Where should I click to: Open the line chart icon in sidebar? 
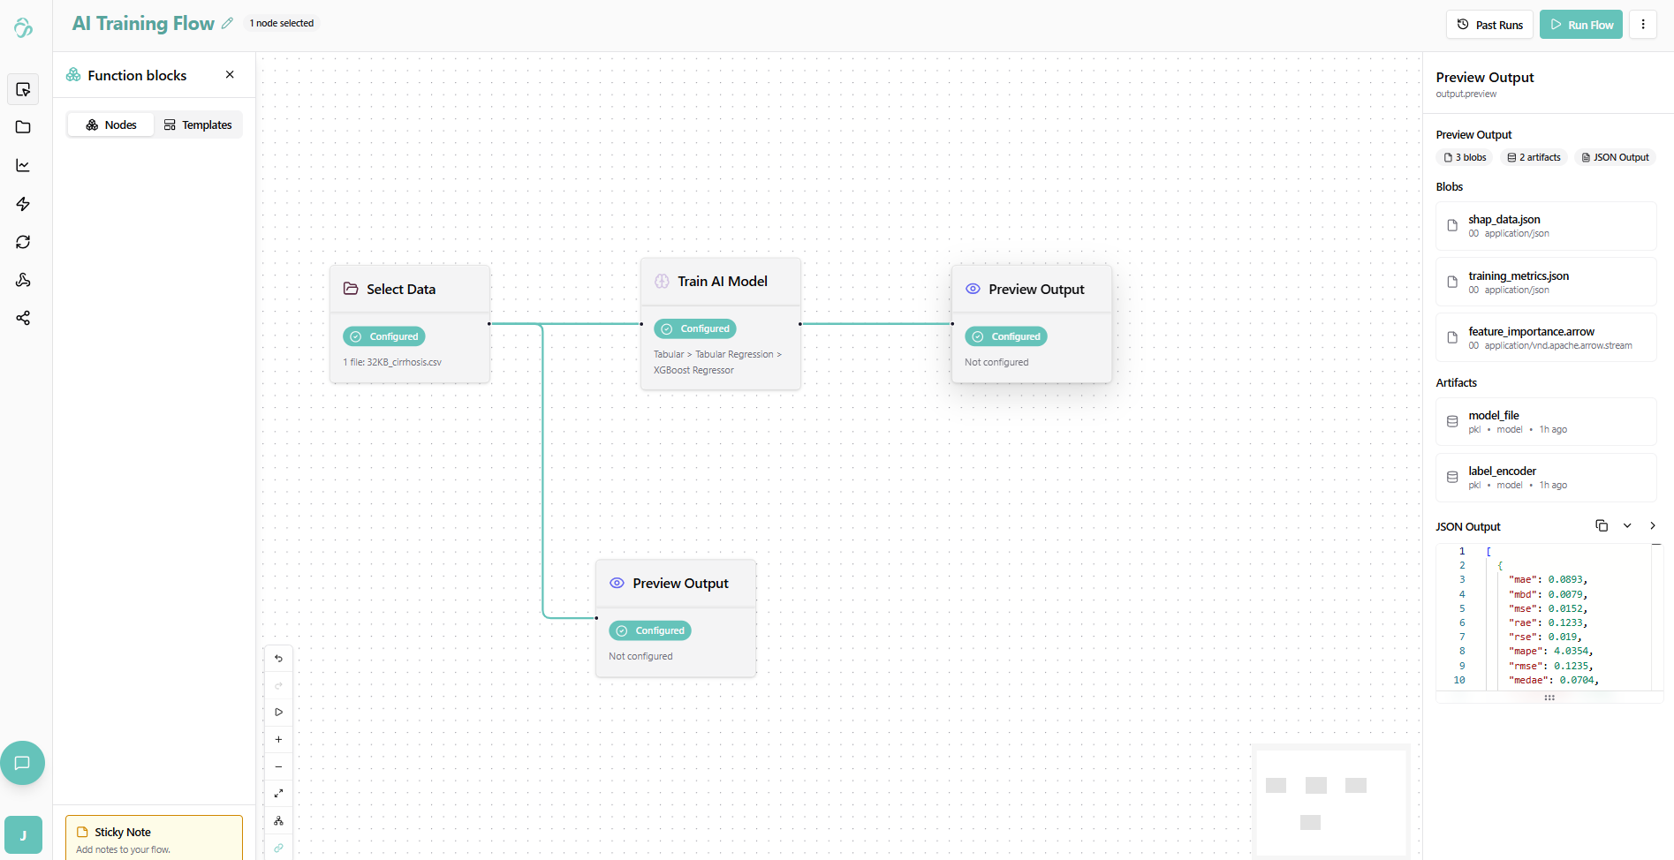(23, 165)
